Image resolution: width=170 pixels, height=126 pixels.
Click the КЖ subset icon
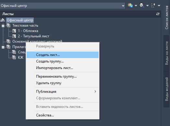point(14,57)
